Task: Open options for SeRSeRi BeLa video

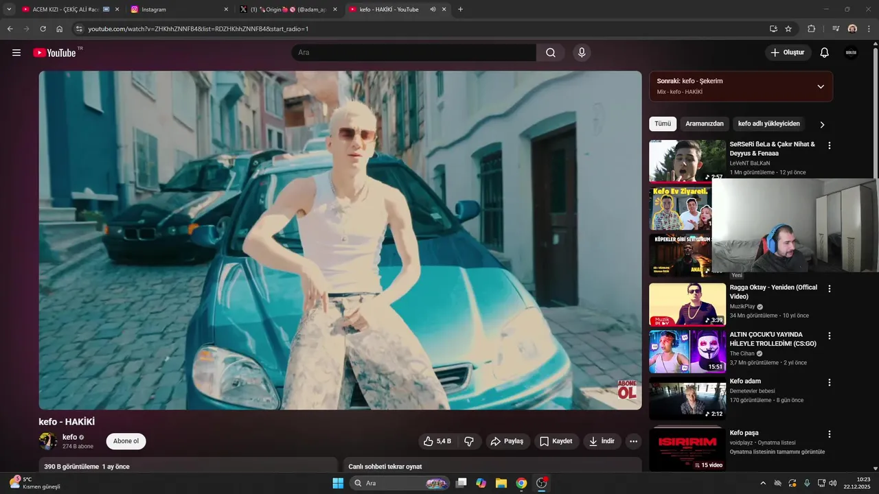Action: click(829, 145)
